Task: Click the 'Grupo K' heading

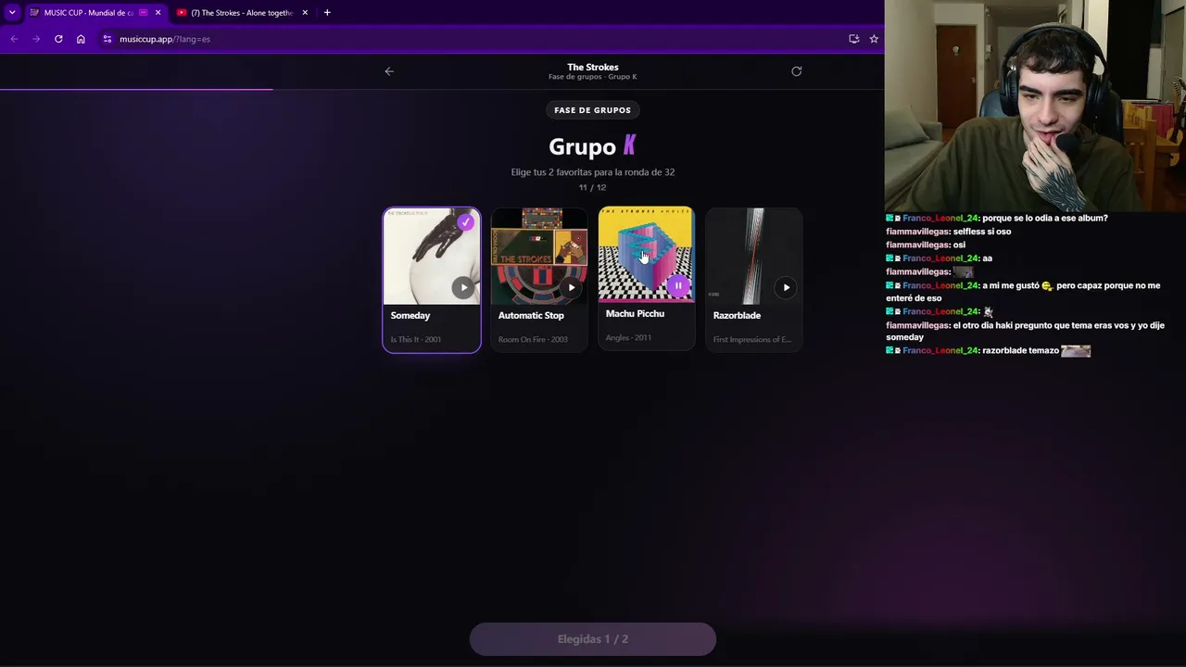Action: tap(592, 146)
